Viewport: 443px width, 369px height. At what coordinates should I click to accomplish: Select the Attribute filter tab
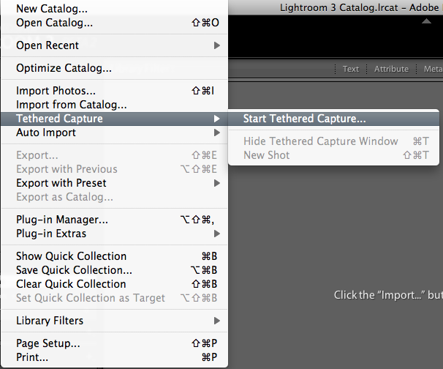pos(391,69)
